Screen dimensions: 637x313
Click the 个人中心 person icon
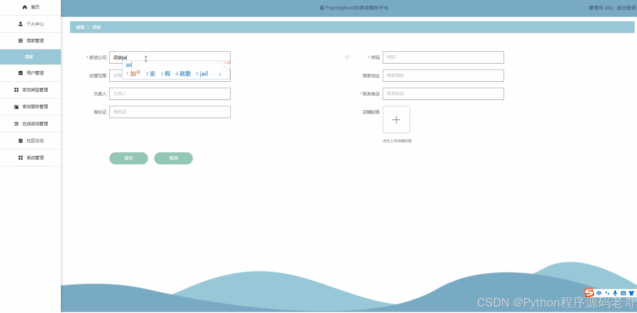coord(20,24)
